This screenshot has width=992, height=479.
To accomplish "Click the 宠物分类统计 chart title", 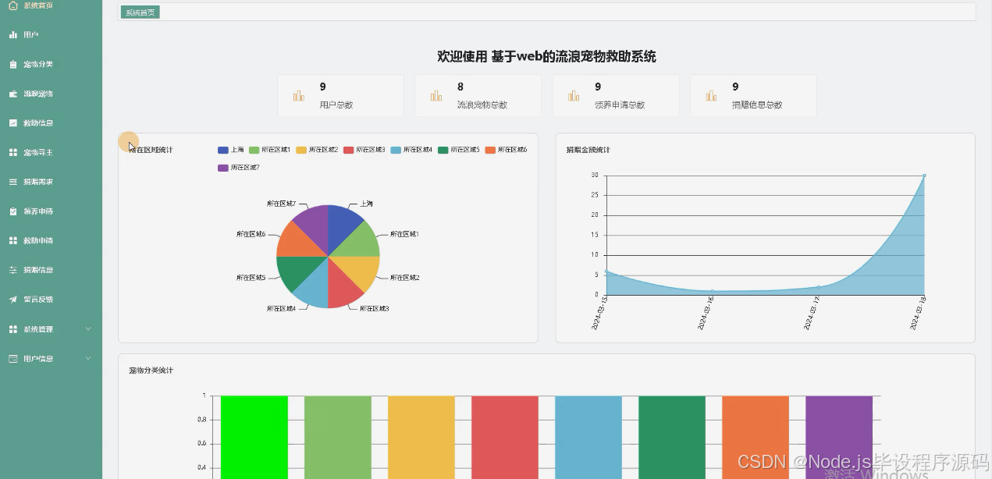I will coord(151,371).
